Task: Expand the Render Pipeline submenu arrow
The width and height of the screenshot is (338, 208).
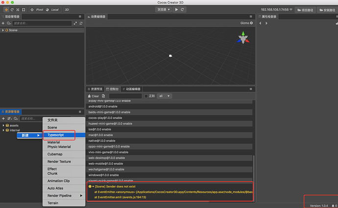Action: 81,195
